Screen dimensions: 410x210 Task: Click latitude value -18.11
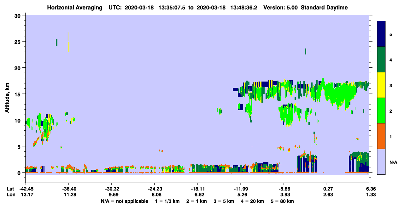(x=197, y=189)
